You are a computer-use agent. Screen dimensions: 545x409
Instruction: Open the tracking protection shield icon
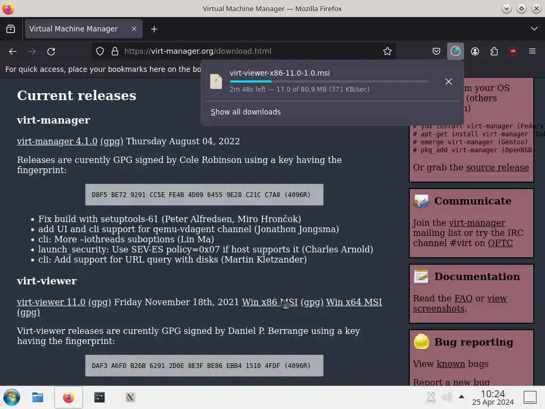point(100,52)
